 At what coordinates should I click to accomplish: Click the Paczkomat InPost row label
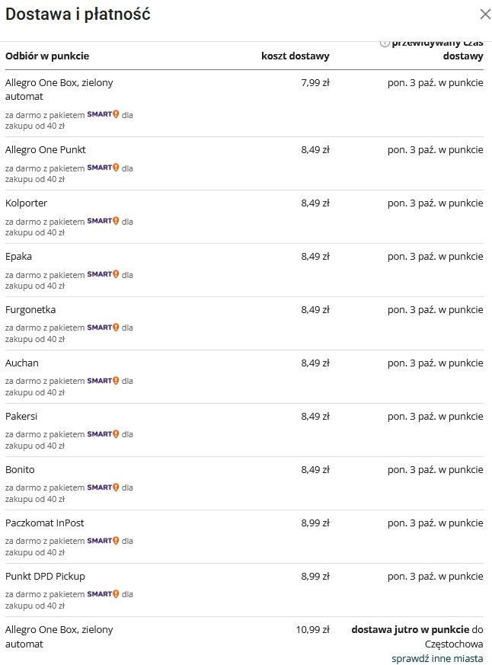45,523
